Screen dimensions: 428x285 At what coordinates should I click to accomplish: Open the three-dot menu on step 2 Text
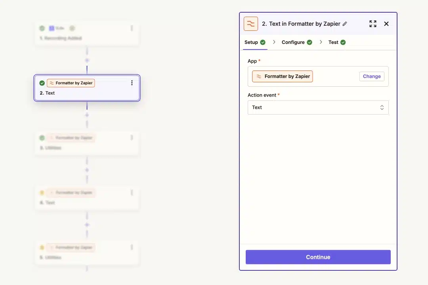(x=132, y=83)
